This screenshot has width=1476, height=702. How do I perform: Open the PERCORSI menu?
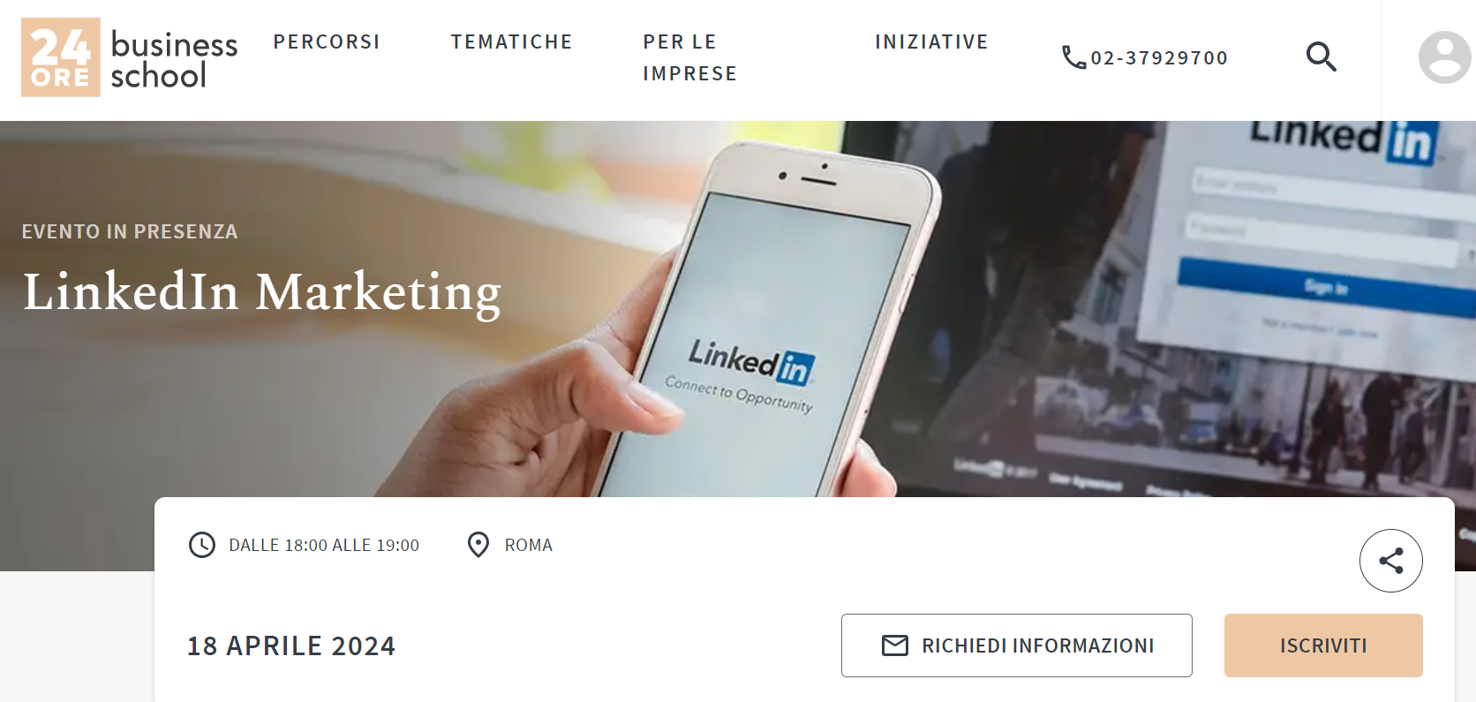(327, 42)
